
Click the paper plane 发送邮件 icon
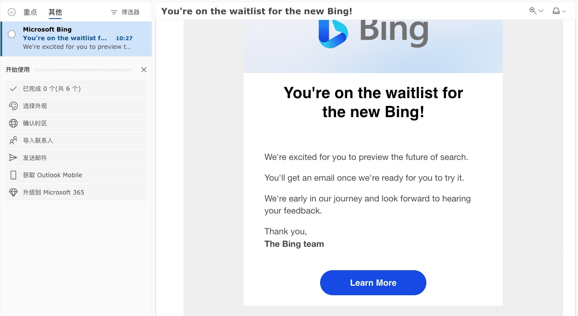click(x=13, y=158)
